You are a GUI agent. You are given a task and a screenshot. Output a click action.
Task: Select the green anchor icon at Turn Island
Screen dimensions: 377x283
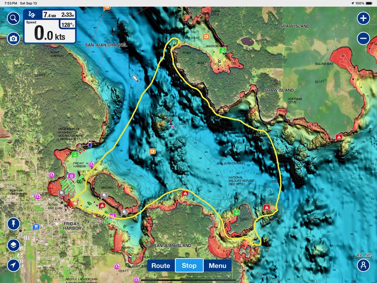pos(236,212)
